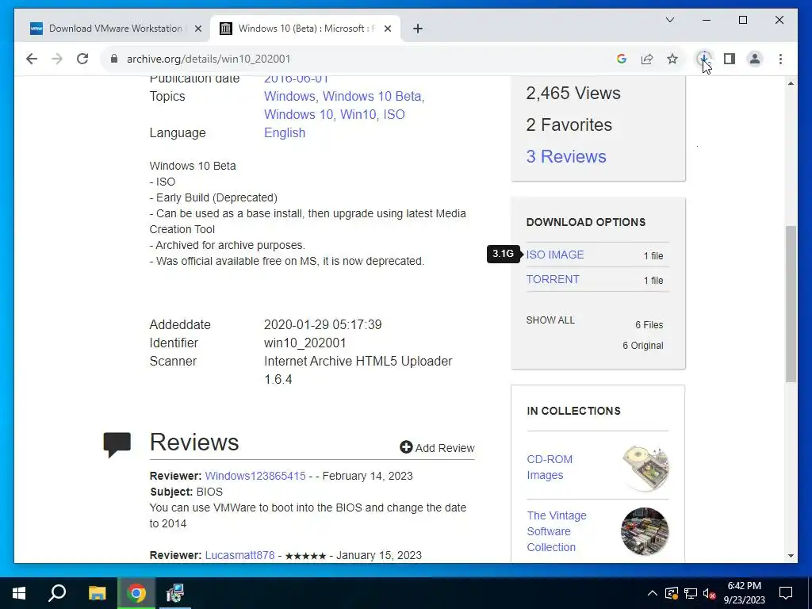The width and height of the screenshot is (812, 609).
Task: Open the Chrome profile avatar
Action: coord(755,59)
